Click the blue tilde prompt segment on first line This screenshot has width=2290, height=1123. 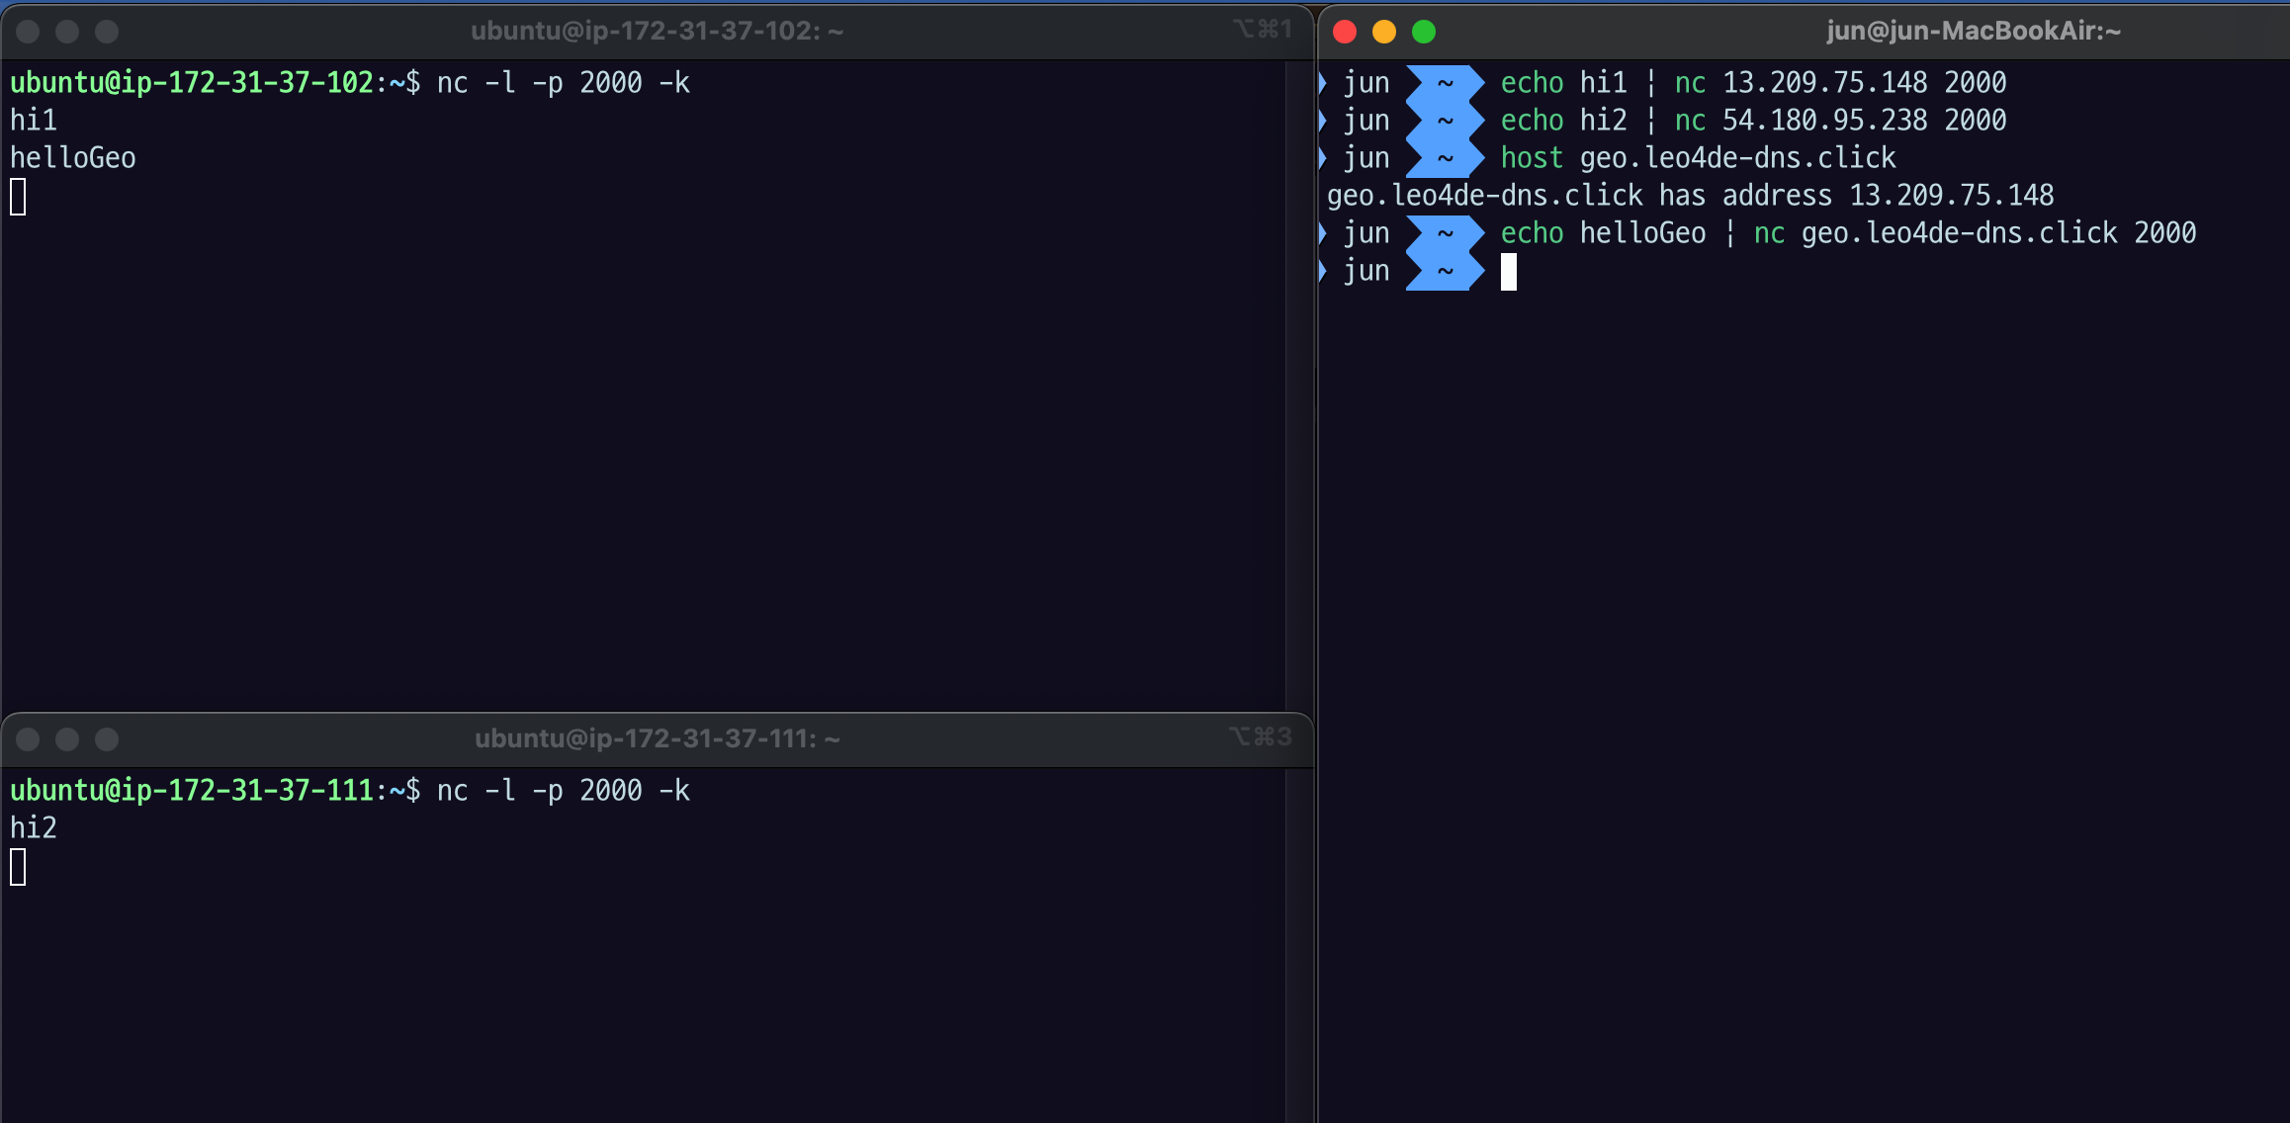[x=1445, y=83]
